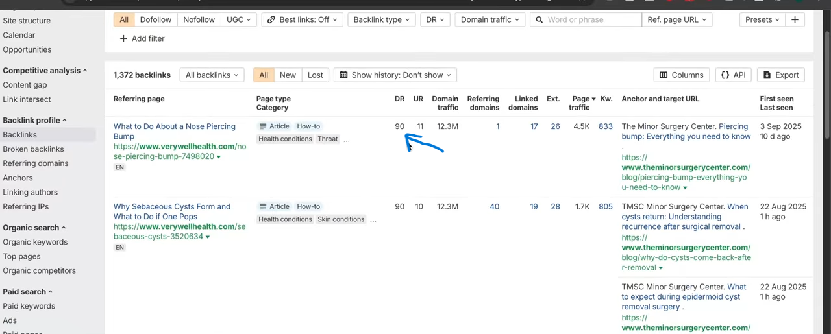Click the Add filter plus icon
The image size is (831, 334).
123,39
